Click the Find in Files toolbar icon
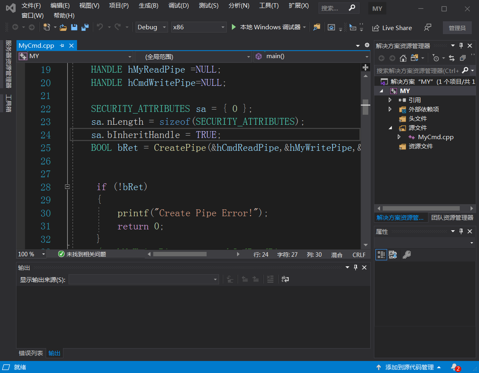 (x=317, y=27)
